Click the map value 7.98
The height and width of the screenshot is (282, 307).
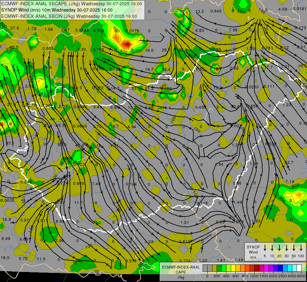pos(233,30)
